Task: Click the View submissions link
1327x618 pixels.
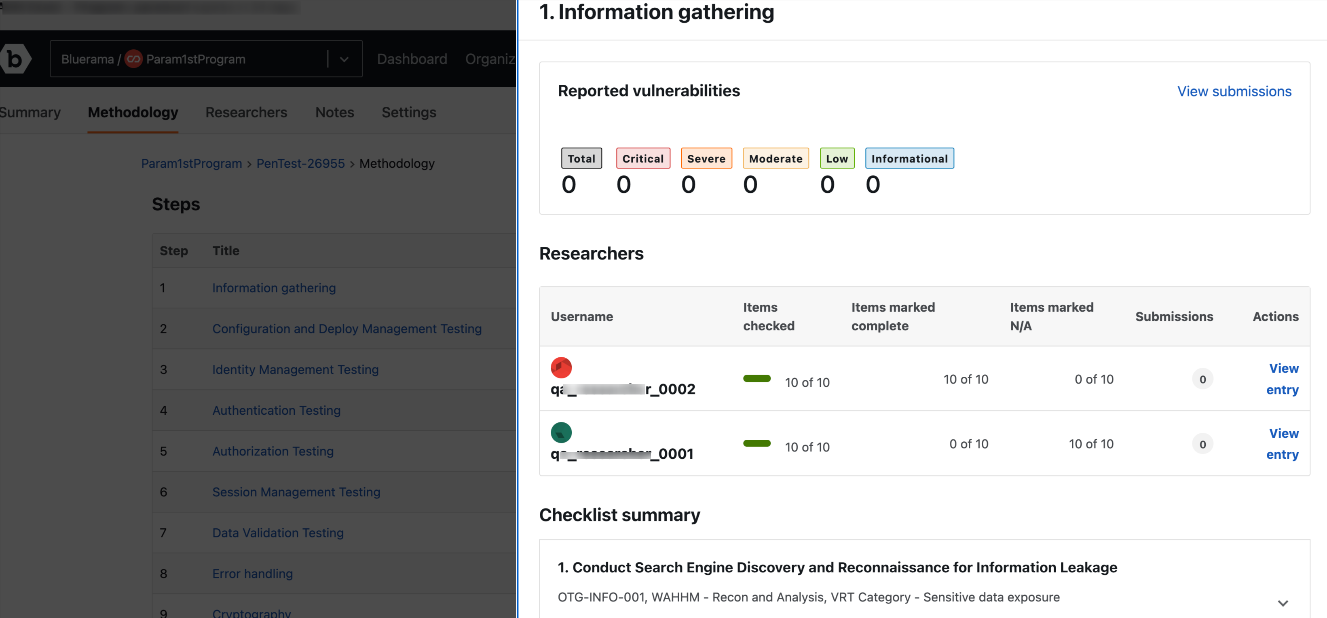Action: [x=1234, y=92]
